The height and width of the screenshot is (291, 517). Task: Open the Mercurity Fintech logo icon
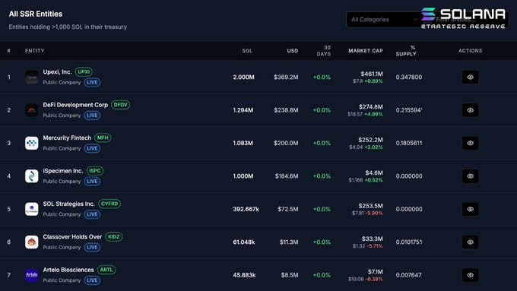[x=32, y=143]
